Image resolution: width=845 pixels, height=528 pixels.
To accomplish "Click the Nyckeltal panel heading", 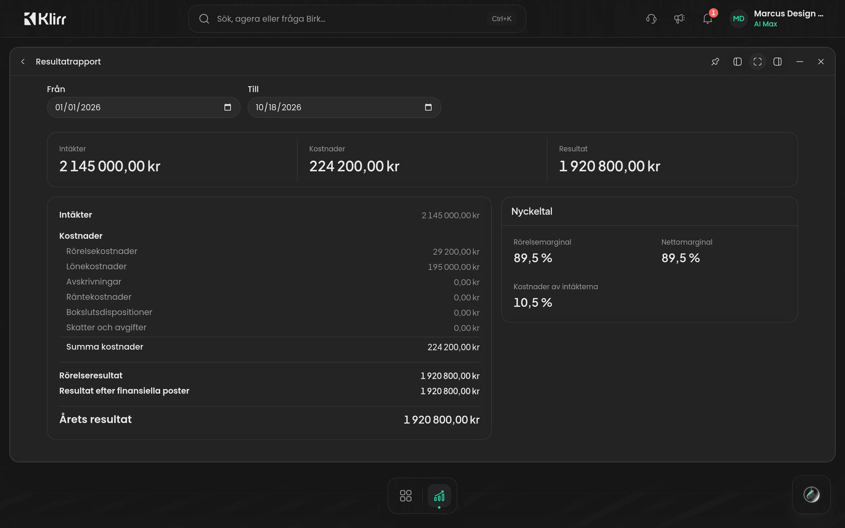I will (532, 211).
